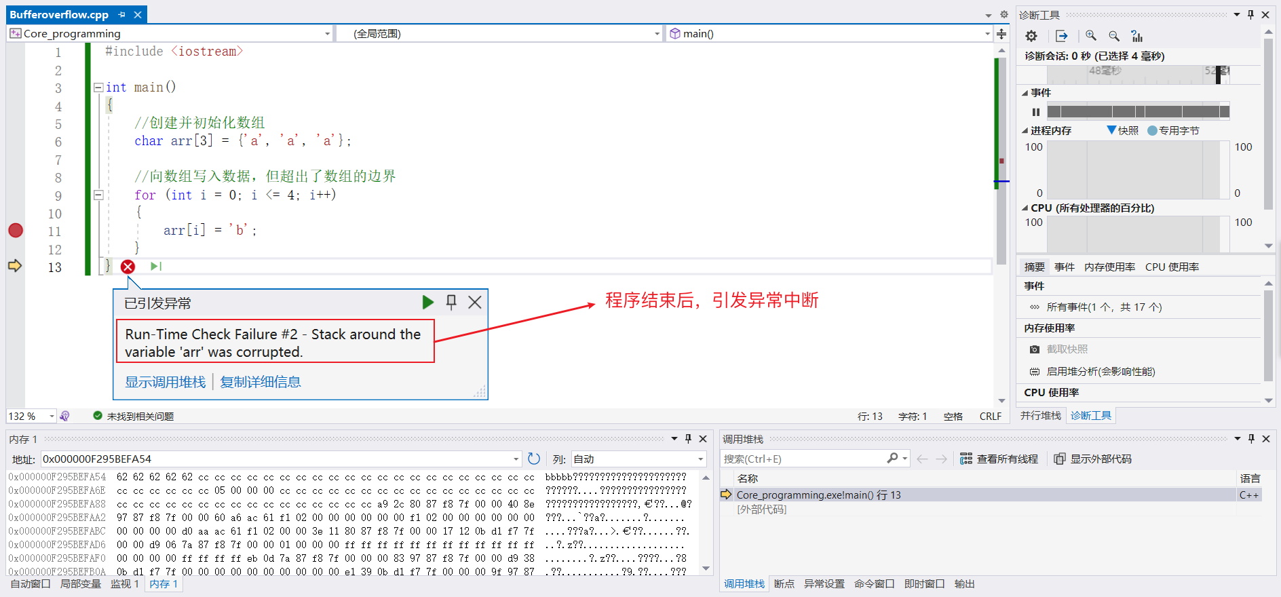Open 所有事件 list link
1281x597 pixels.
1104,307
